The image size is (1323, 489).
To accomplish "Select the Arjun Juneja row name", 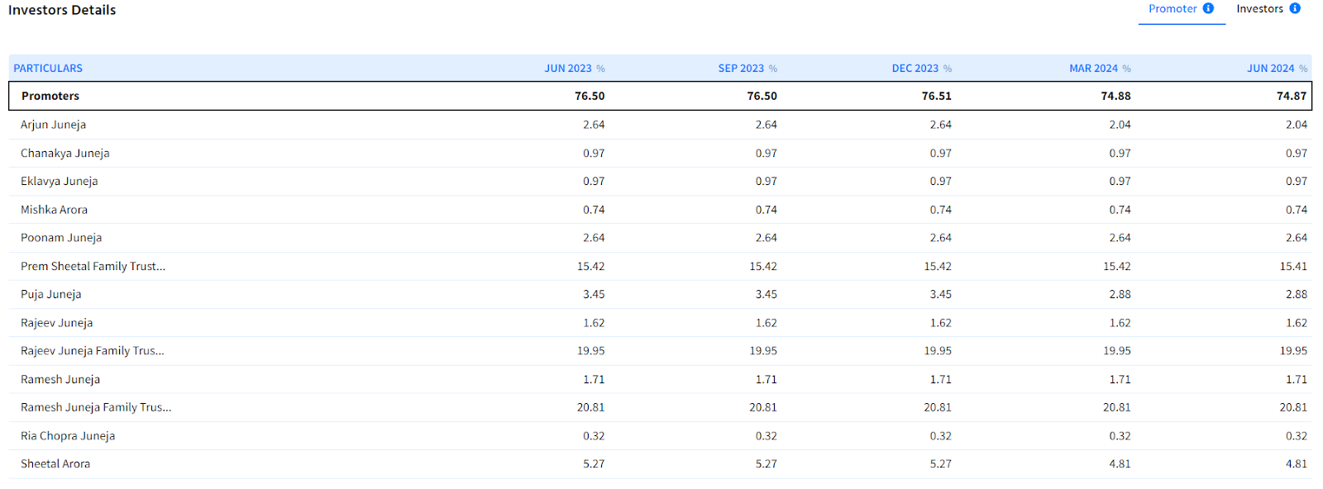I will click(53, 125).
